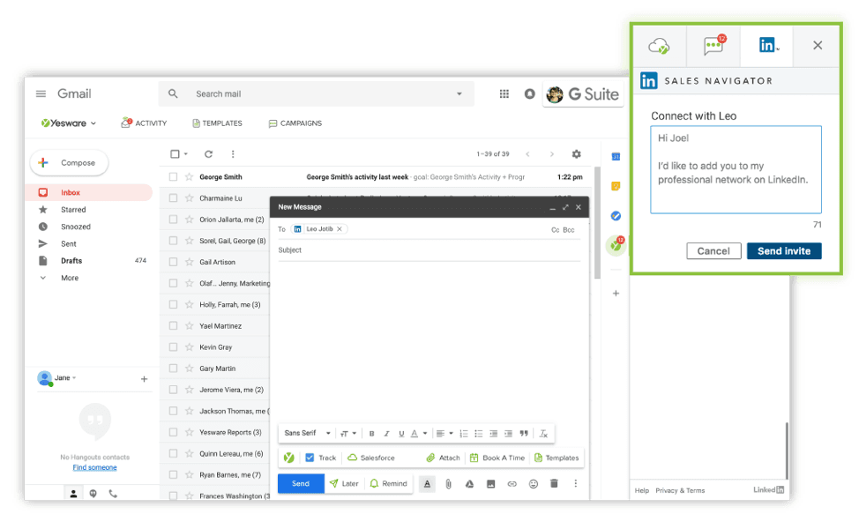Screen dimensions: 859x529
Task: Click the Insert link icon
Action: (x=512, y=484)
